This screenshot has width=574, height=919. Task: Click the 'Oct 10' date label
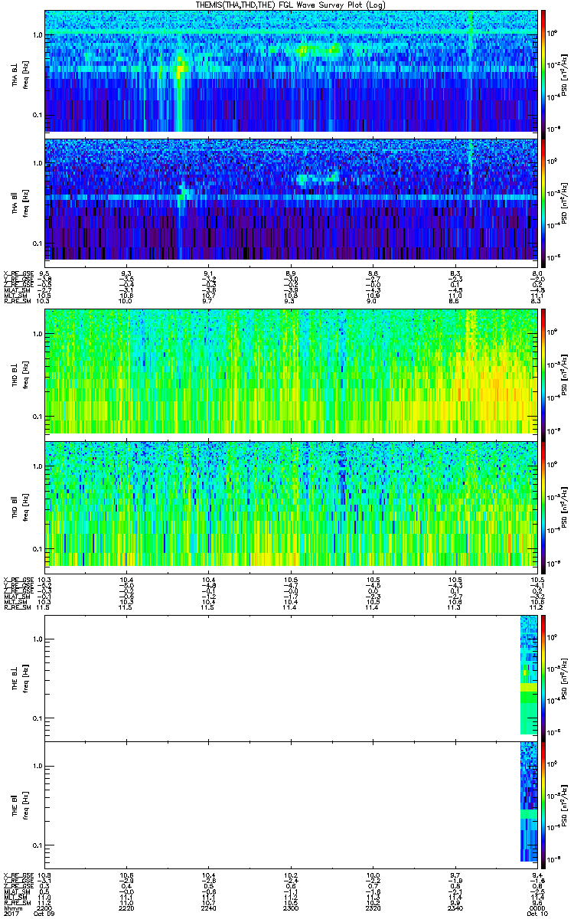tap(536, 913)
